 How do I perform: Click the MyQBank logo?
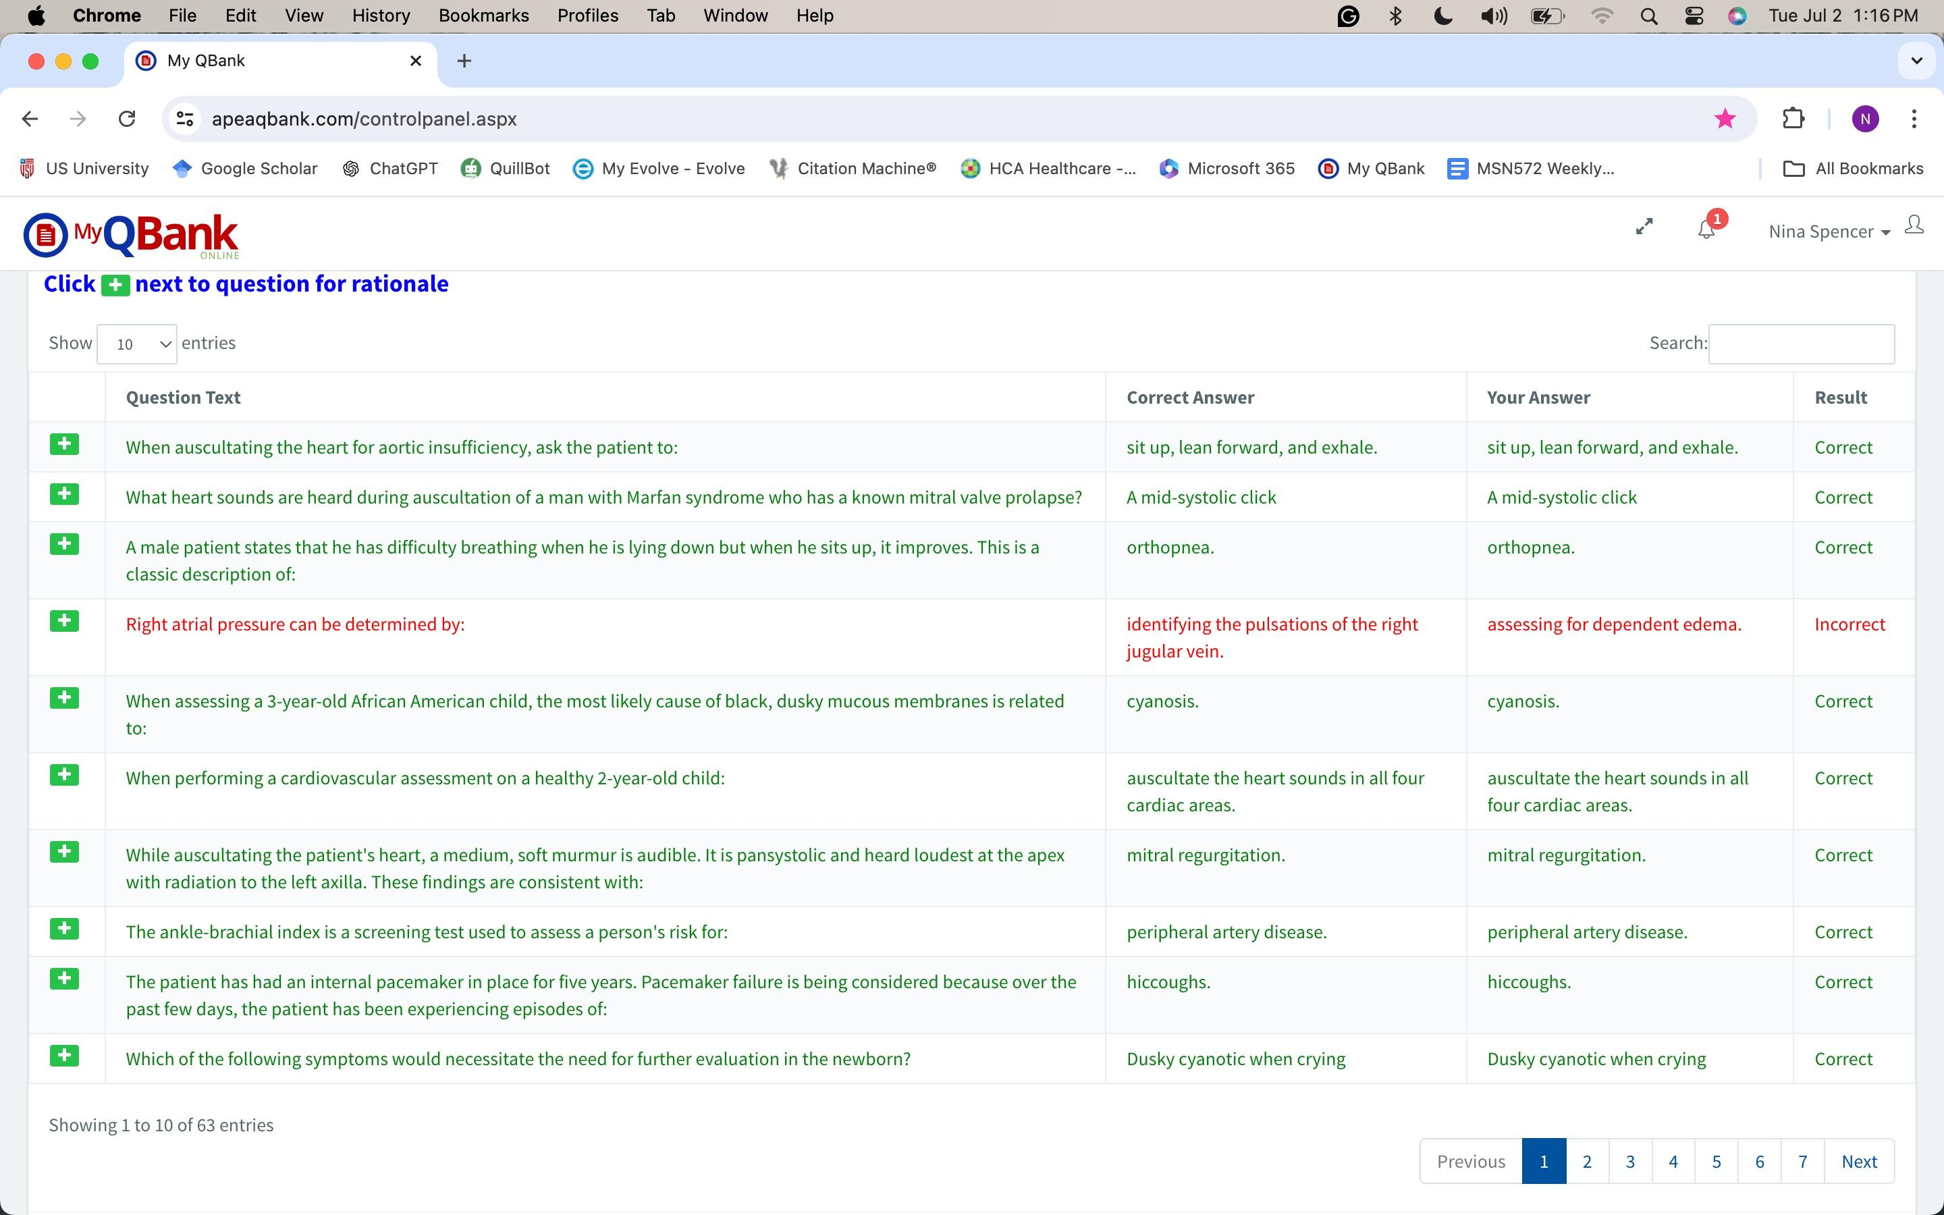pos(132,235)
